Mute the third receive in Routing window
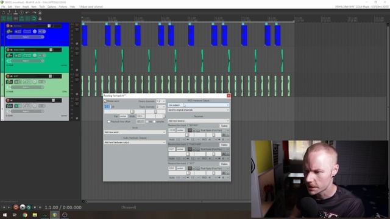390x219 pixels. pyautogui.click(x=190, y=169)
